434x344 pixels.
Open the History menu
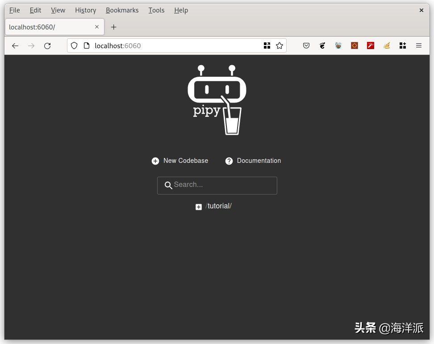coord(86,10)
